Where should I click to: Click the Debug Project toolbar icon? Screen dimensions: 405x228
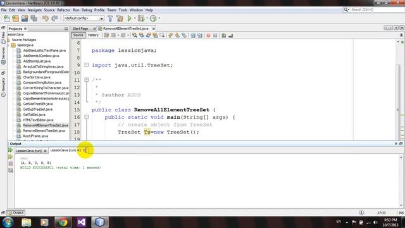point(141,18)
